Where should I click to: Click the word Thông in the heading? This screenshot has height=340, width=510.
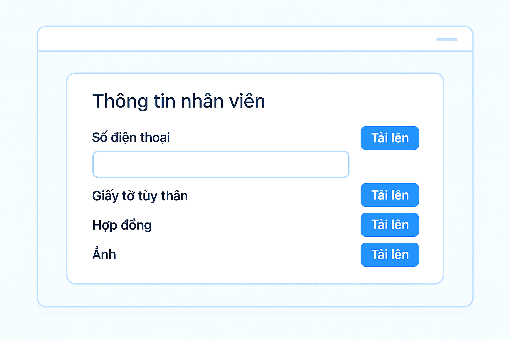120,101
